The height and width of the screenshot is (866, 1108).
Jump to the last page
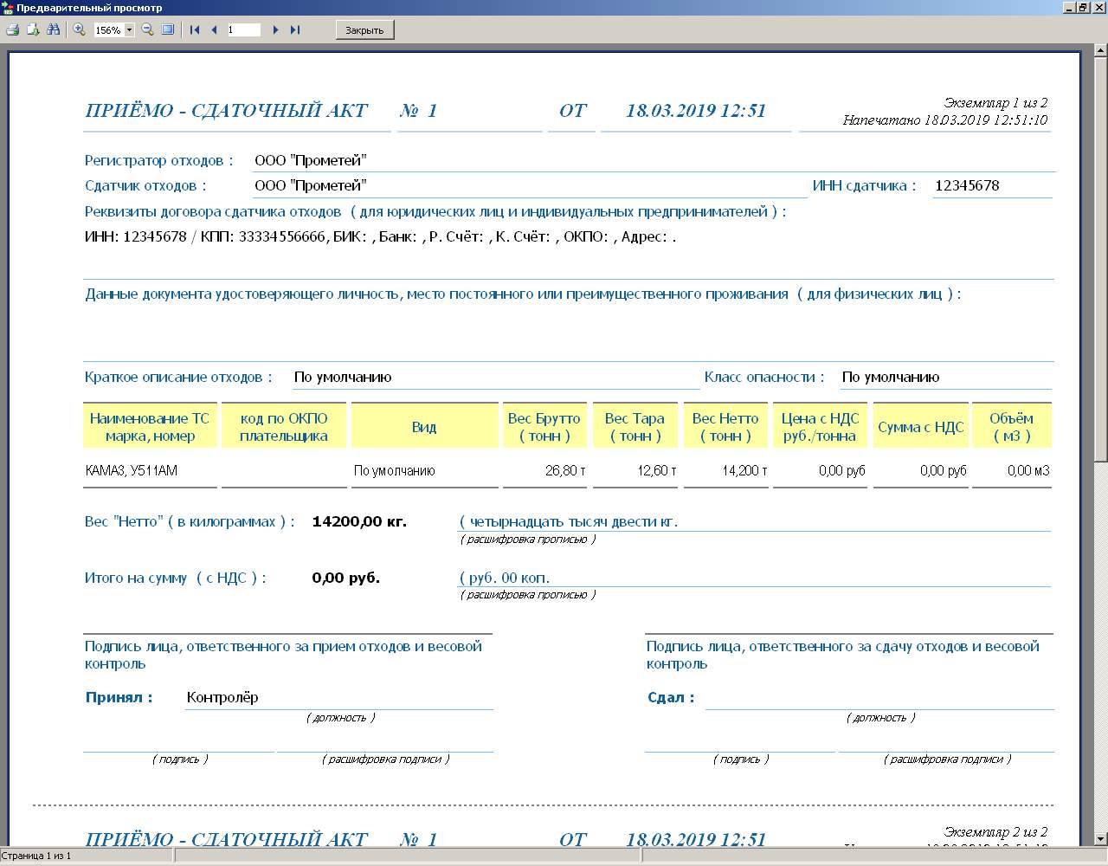[x=295, y=29]
